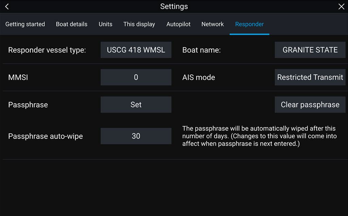
Task: Switch to the Network tab
Action: (x=213, y=24)
